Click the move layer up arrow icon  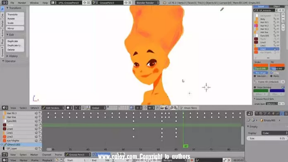[283, 26]
